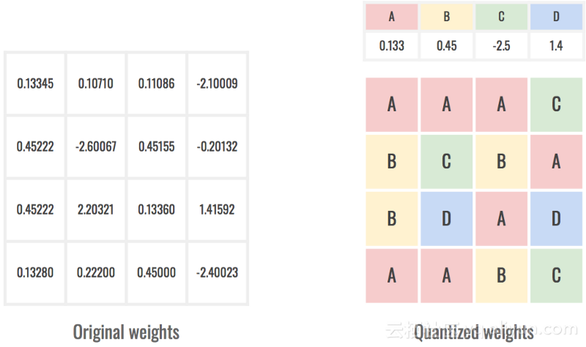Select the yellow B header swatch

447,17
